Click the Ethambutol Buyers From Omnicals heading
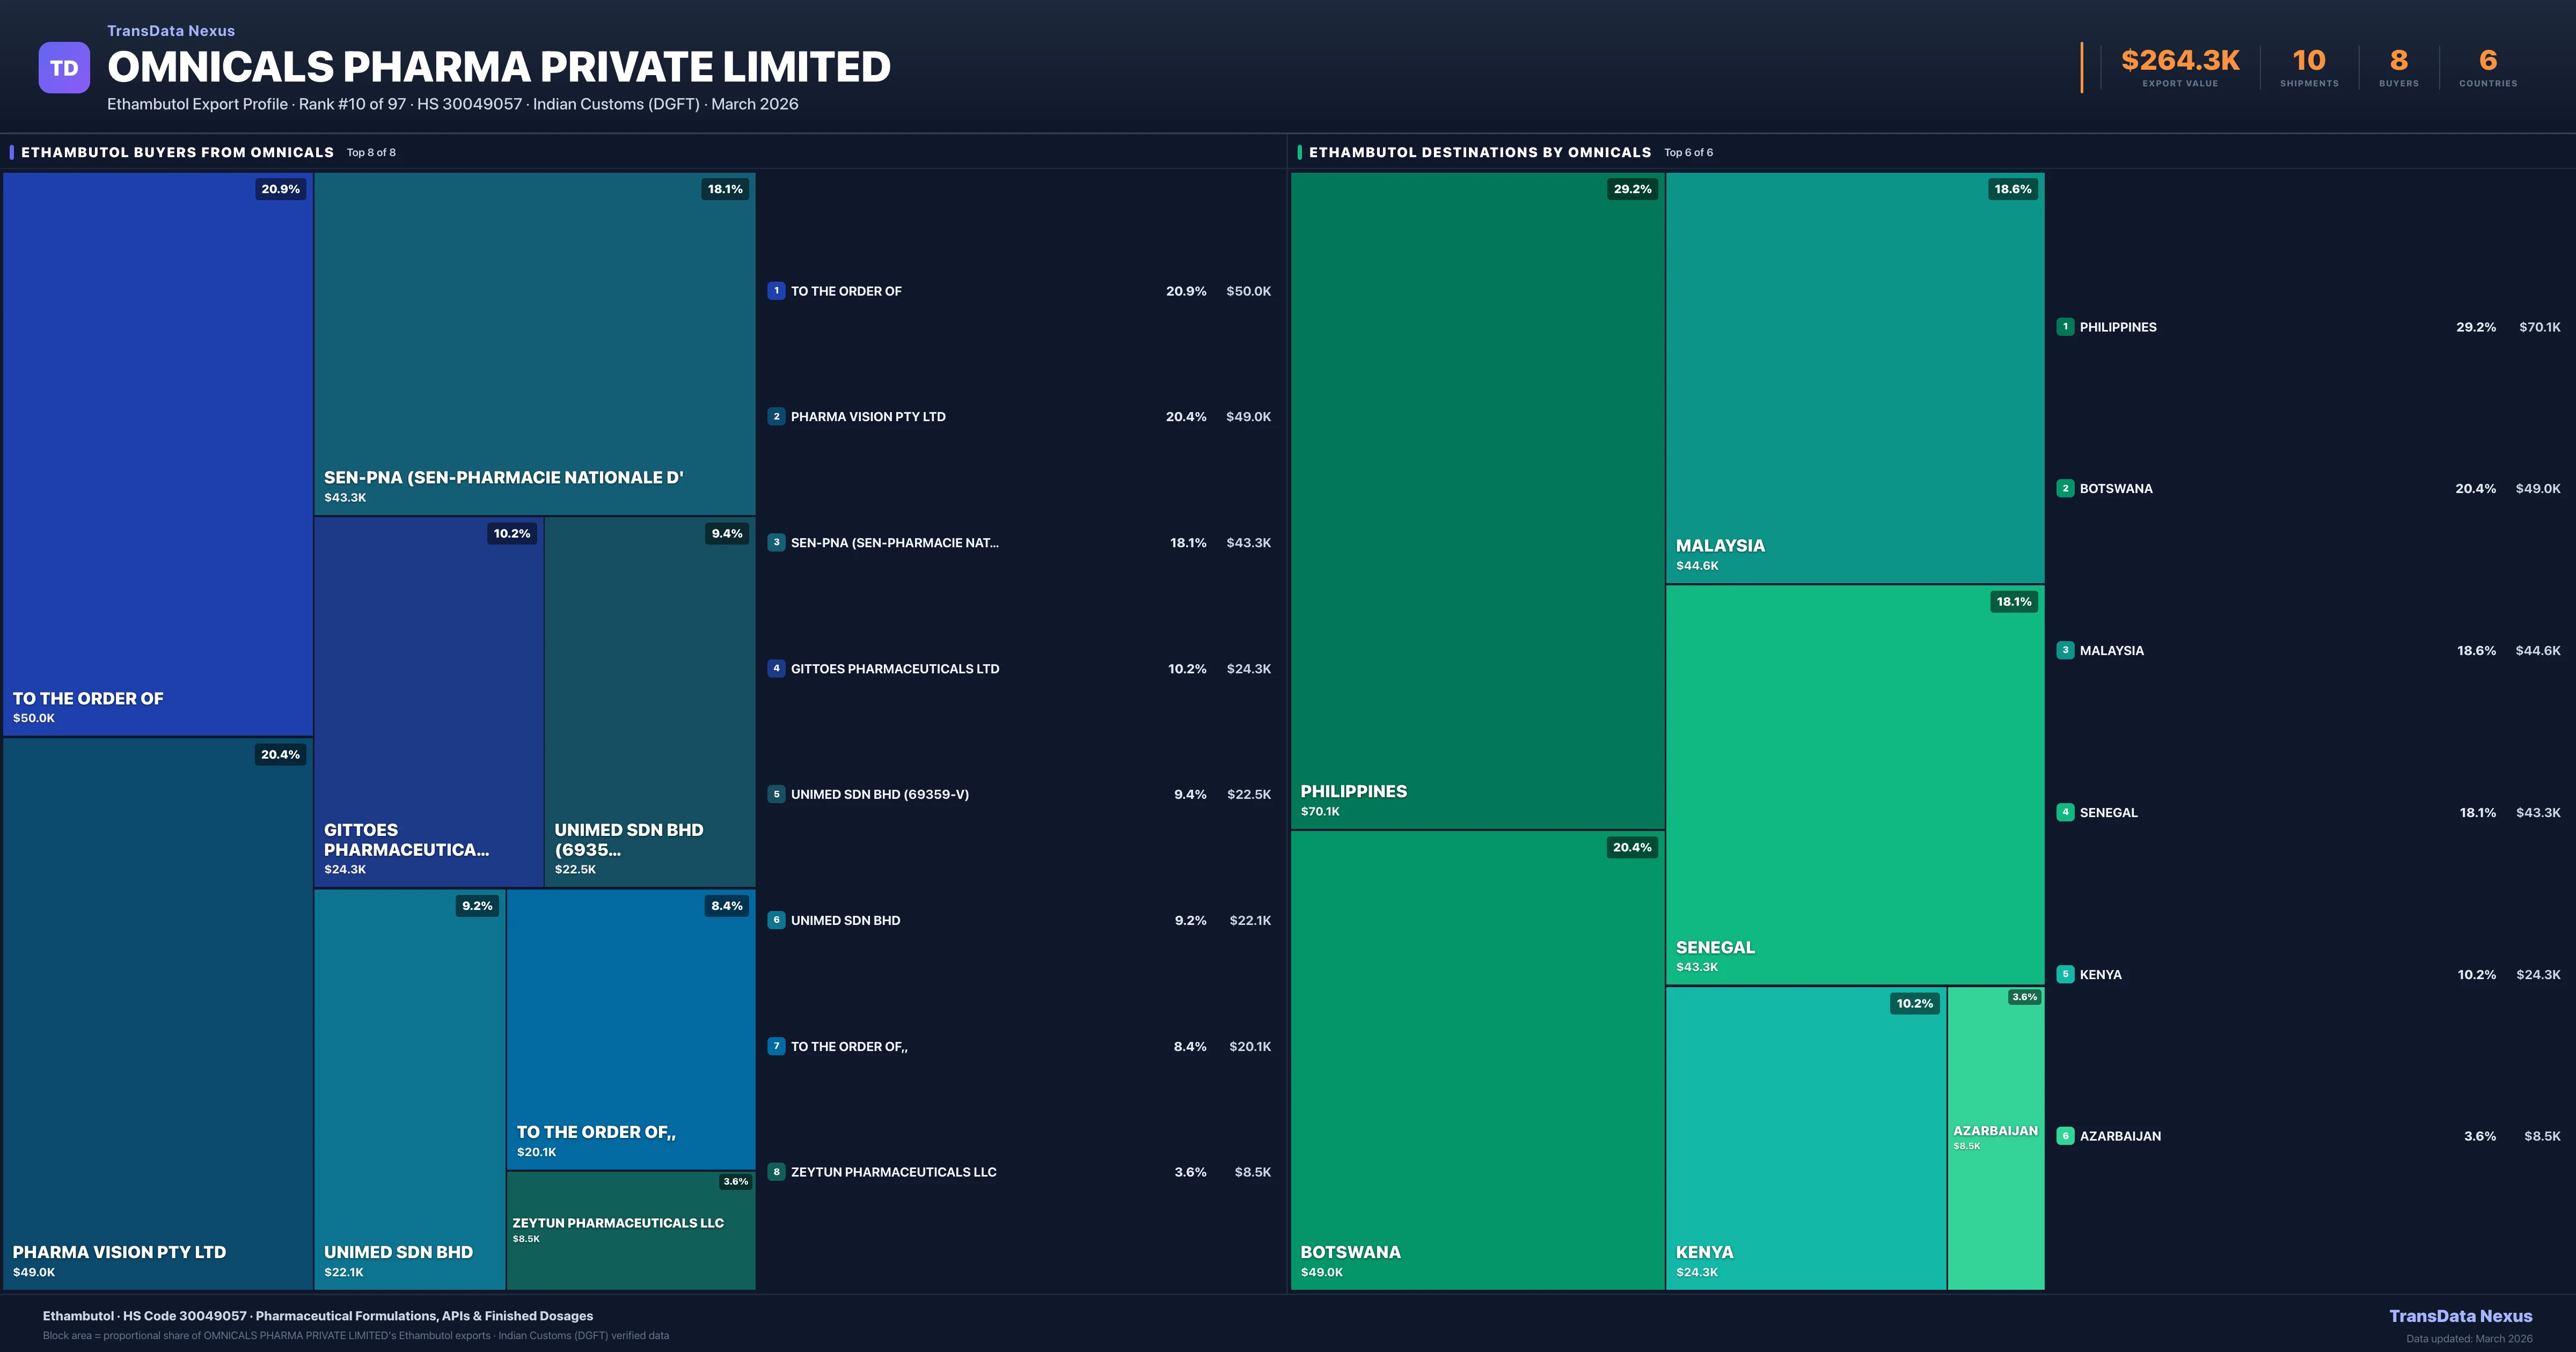 tap(177, 152)
